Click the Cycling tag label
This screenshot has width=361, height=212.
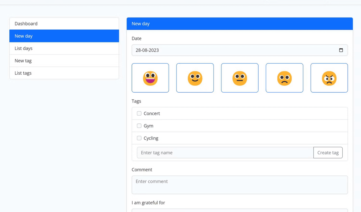151,138
